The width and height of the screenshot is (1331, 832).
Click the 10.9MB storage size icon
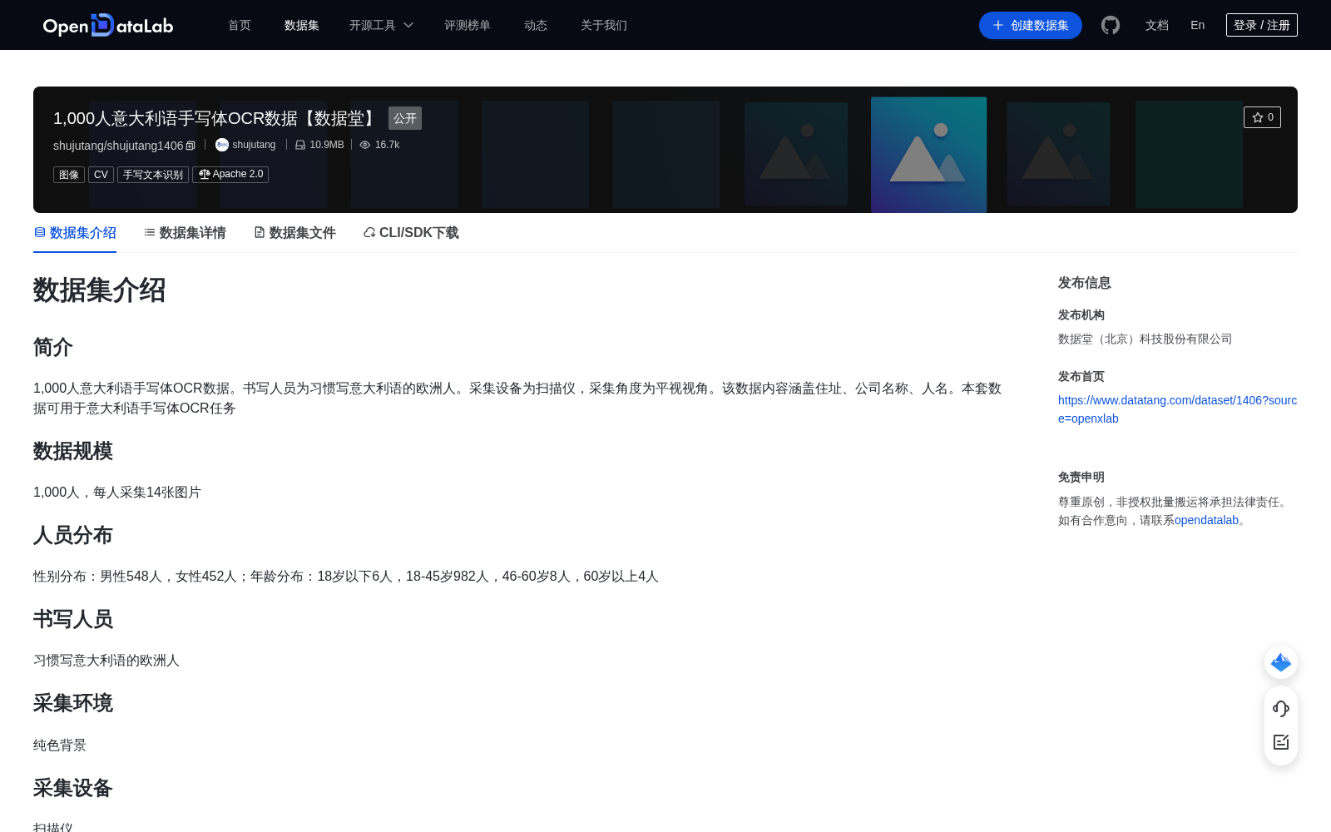click(300, 145)
